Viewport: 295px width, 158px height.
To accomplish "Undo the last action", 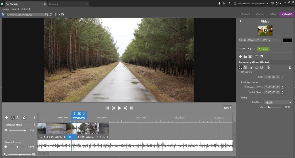I will click(249, 49).
